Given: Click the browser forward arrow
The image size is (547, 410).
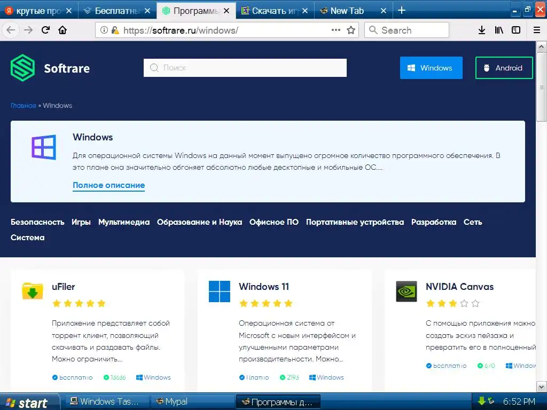Looking at the screenshot, I should pyautogui.click(x=28, y=30).
